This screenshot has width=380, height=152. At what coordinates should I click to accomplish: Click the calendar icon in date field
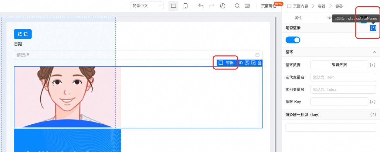point(257,55)
